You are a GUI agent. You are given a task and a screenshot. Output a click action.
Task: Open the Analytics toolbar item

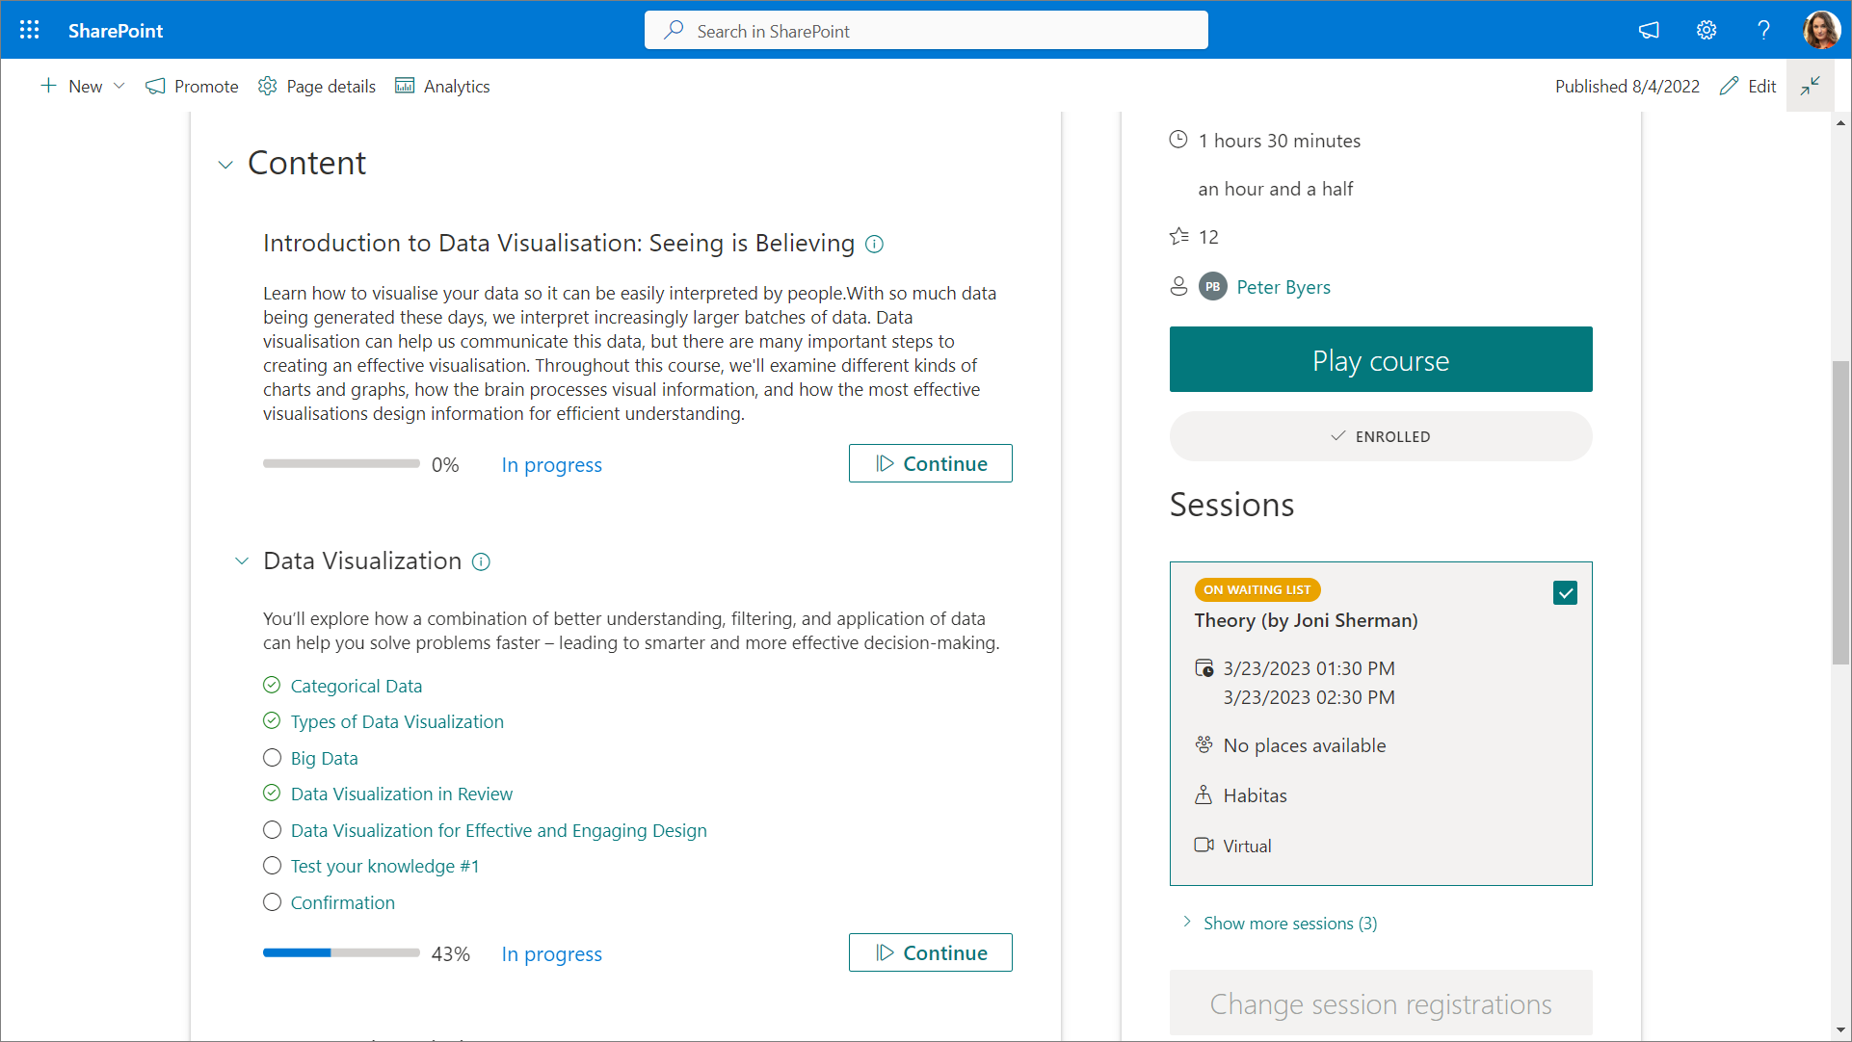point(443,87)
